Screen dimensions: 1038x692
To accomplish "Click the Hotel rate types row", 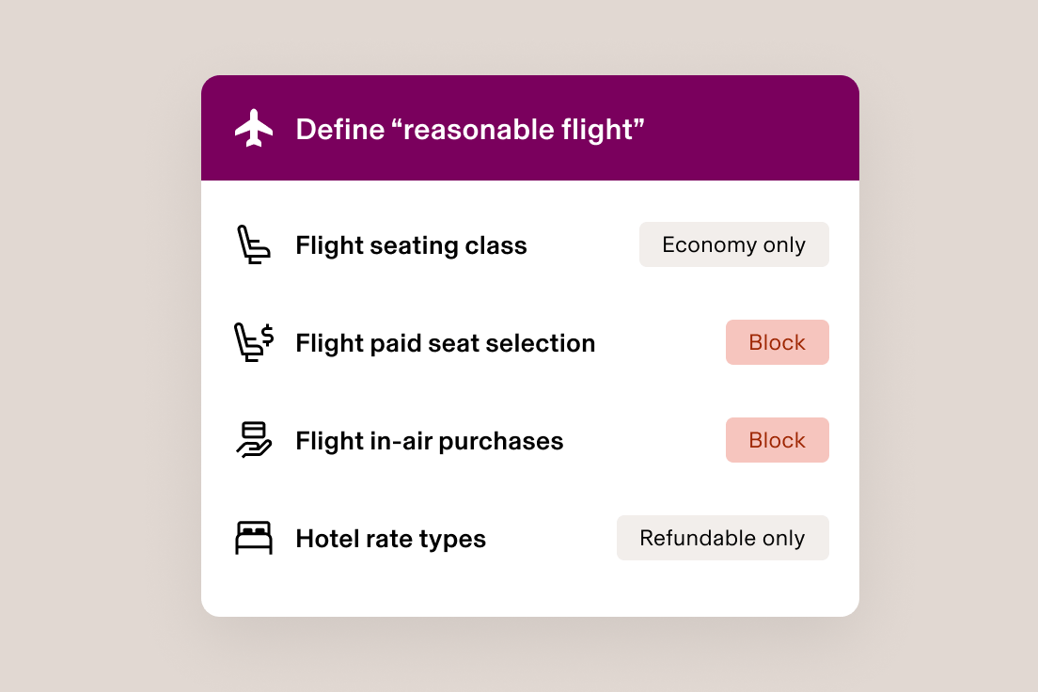I will 390,538.
